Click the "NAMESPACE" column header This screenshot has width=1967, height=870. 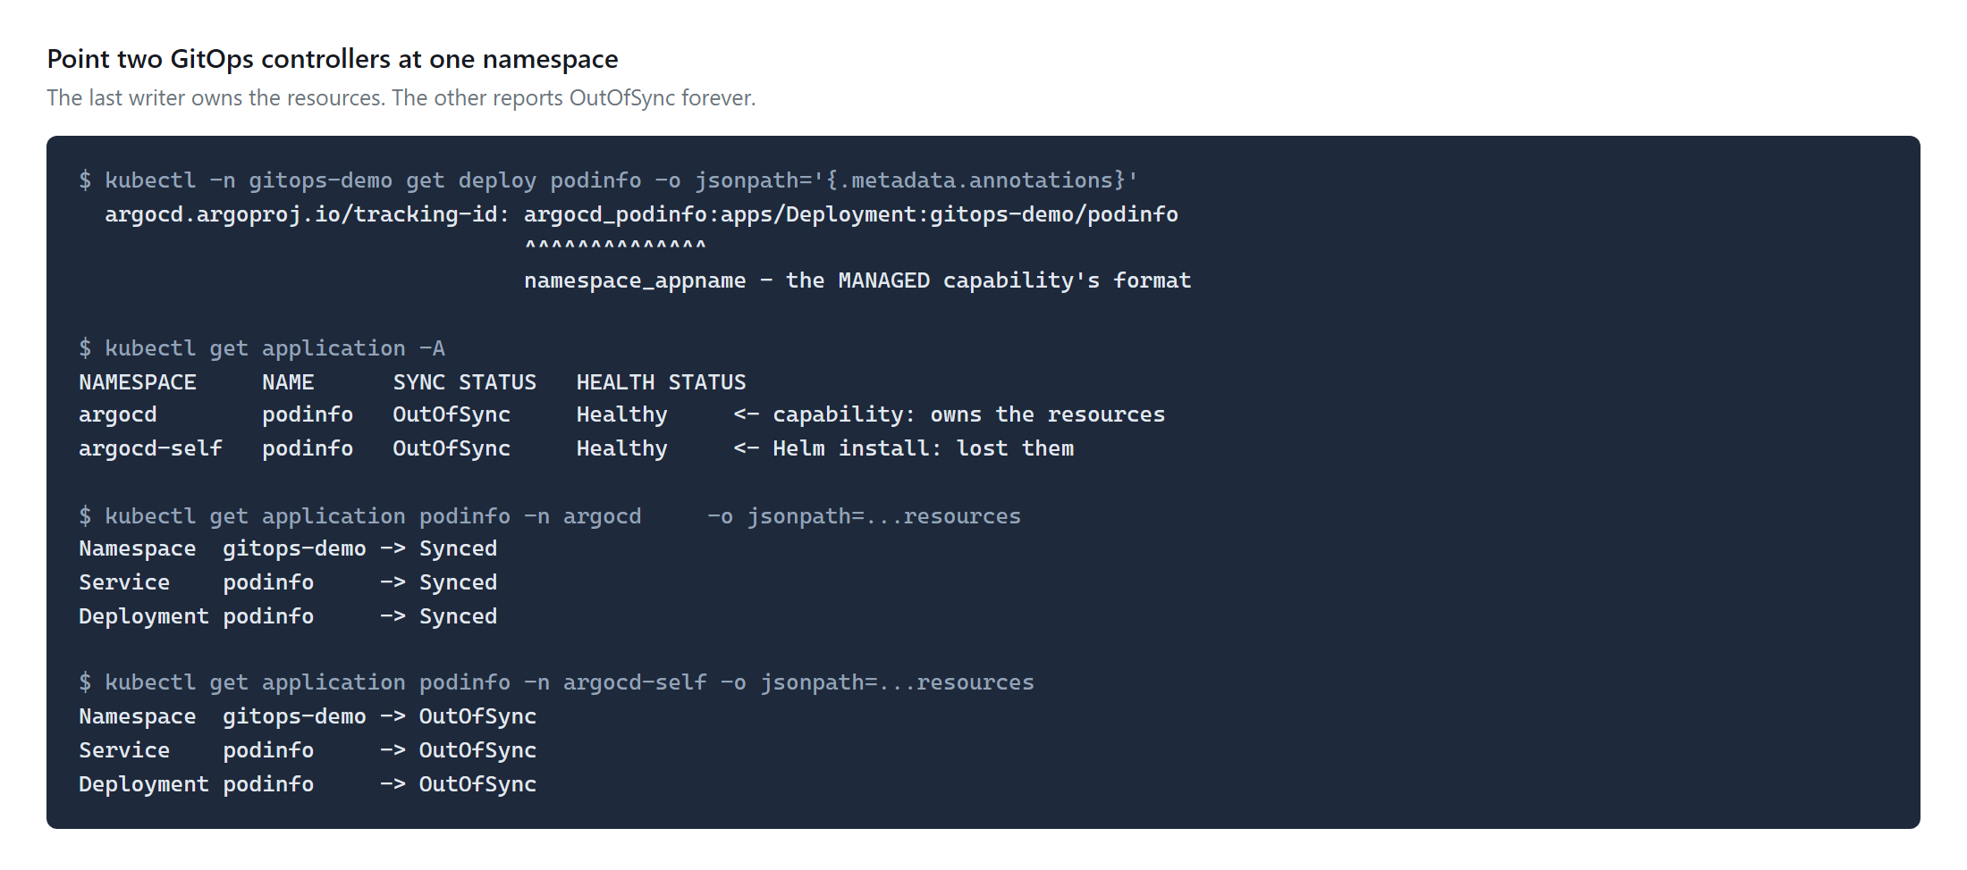point(138,382)
